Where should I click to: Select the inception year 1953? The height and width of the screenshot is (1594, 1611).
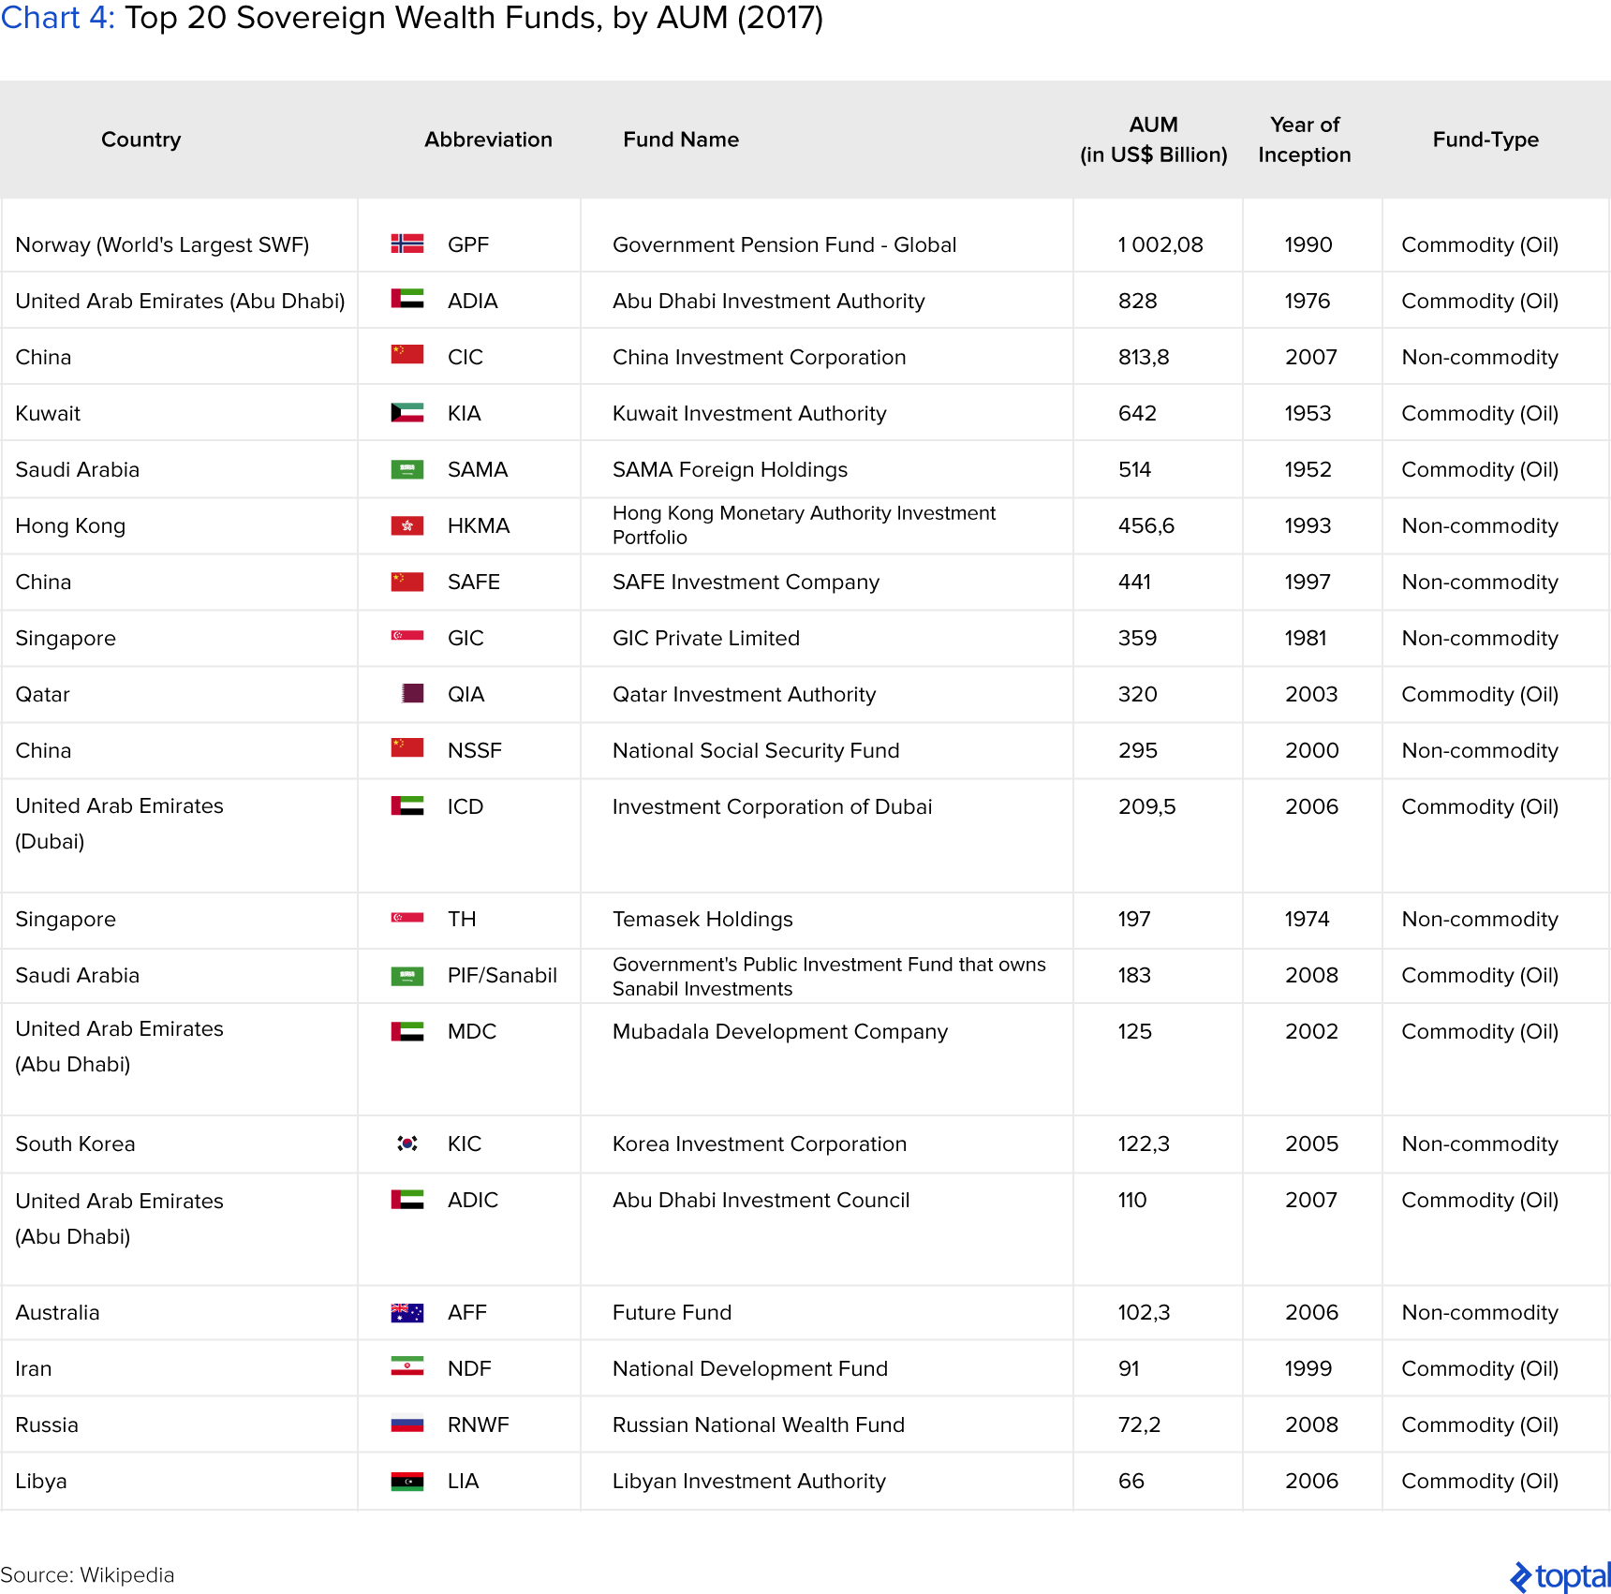[1308, 413]
